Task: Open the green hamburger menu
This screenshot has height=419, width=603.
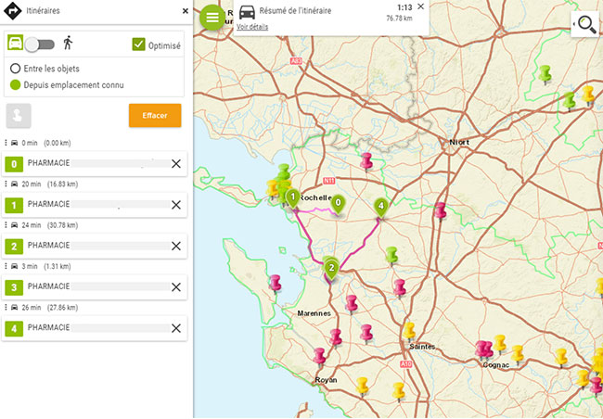Action: [x=212, y=18]
